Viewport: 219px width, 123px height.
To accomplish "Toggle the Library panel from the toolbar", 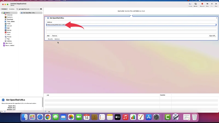I will [190, 4].
